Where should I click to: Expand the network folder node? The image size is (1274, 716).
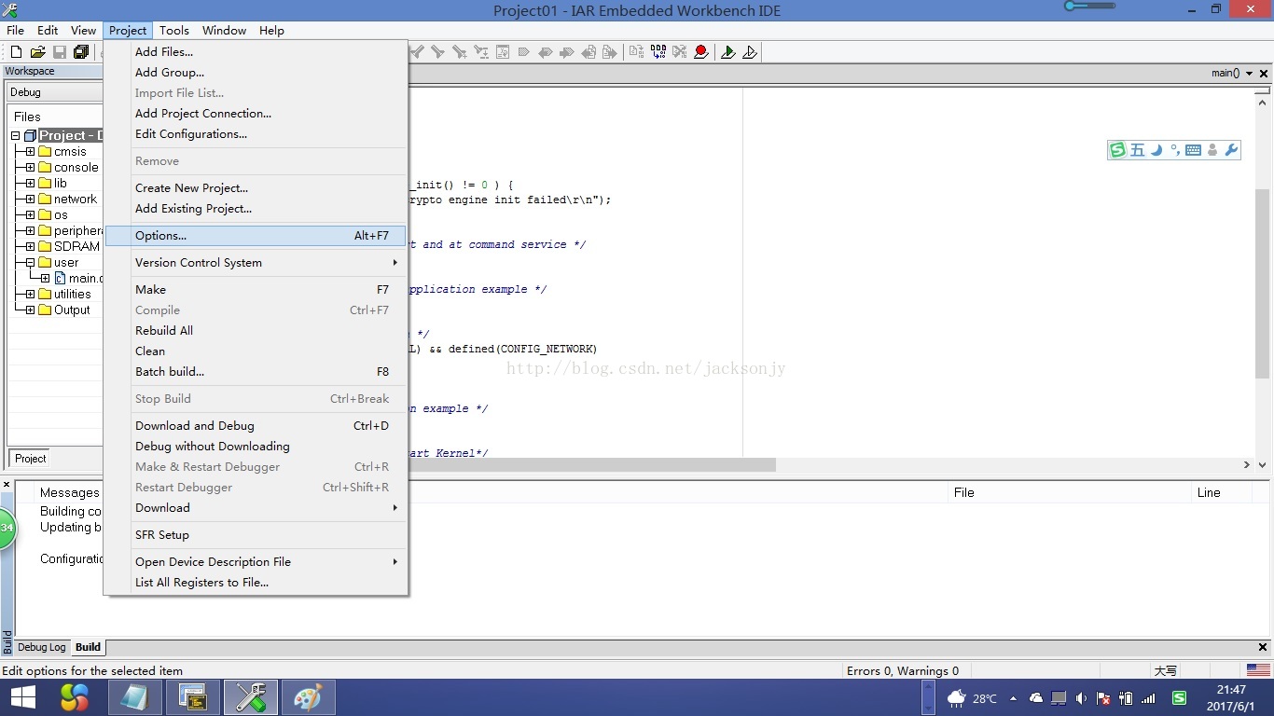coord(31,200)
